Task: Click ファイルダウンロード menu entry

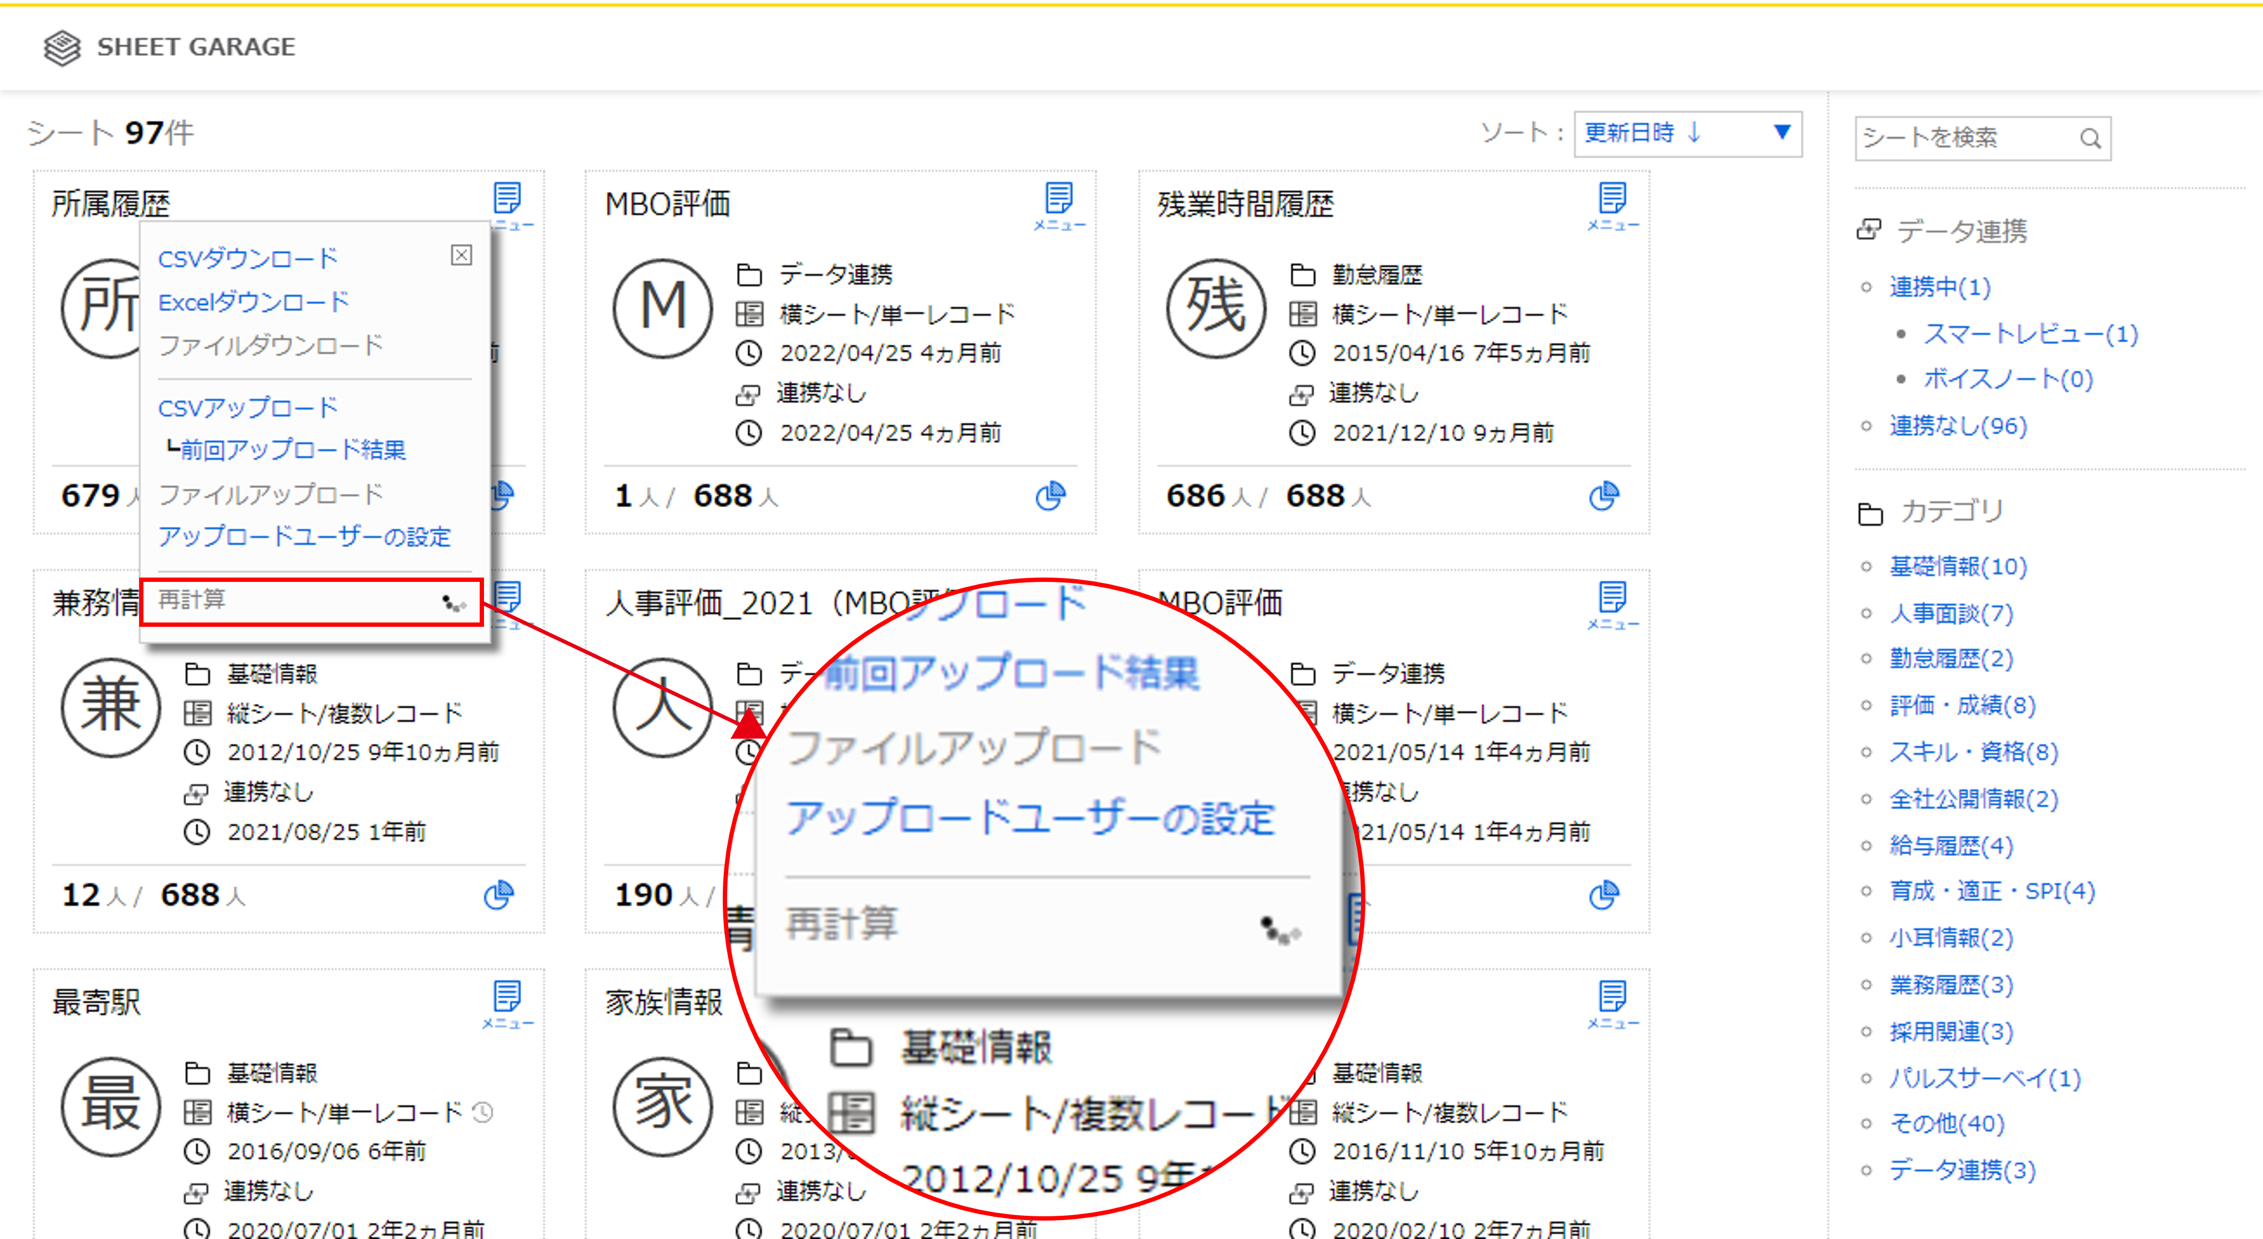Action: tap(271, 345)
